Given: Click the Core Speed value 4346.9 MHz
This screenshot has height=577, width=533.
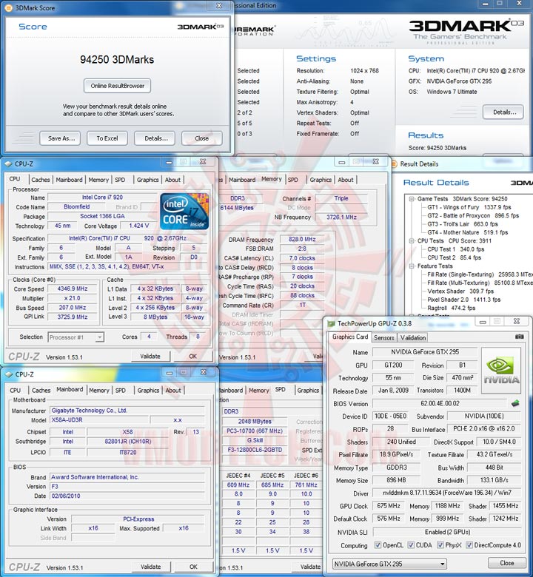Looking at the screenshot, I should pos(73,288).
